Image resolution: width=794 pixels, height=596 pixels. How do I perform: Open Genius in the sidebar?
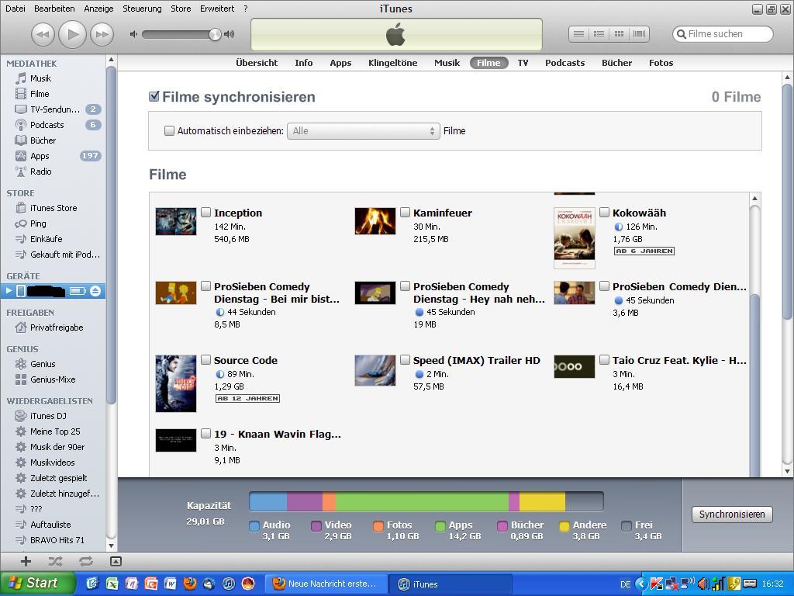pyautogui.click(x=43, y=364)
